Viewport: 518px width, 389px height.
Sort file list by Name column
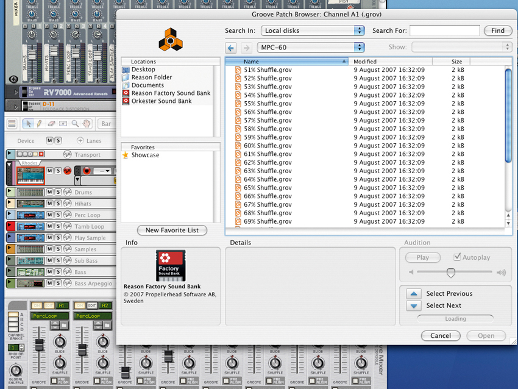286,62
